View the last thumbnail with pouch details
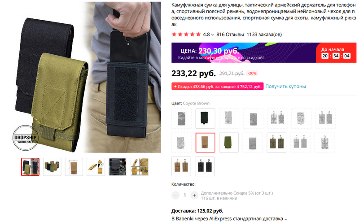The height and width of the screenshot is (222, 359). pyautogui.click(x=140, y=167)
